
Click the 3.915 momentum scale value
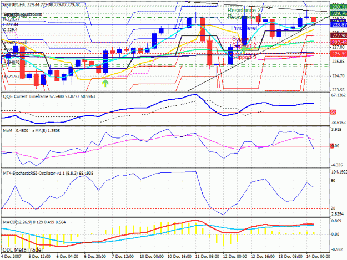pos(337,130)
